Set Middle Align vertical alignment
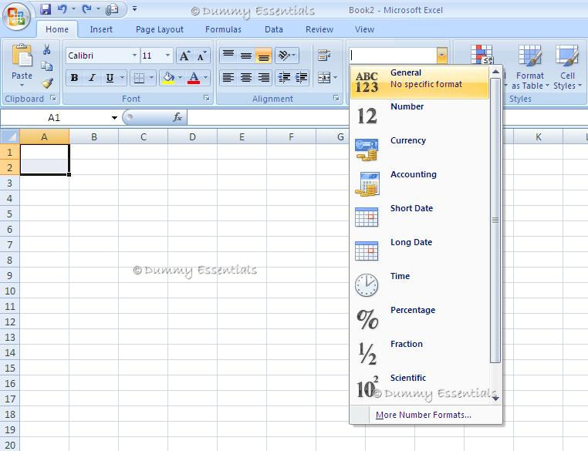 point(246,56)
